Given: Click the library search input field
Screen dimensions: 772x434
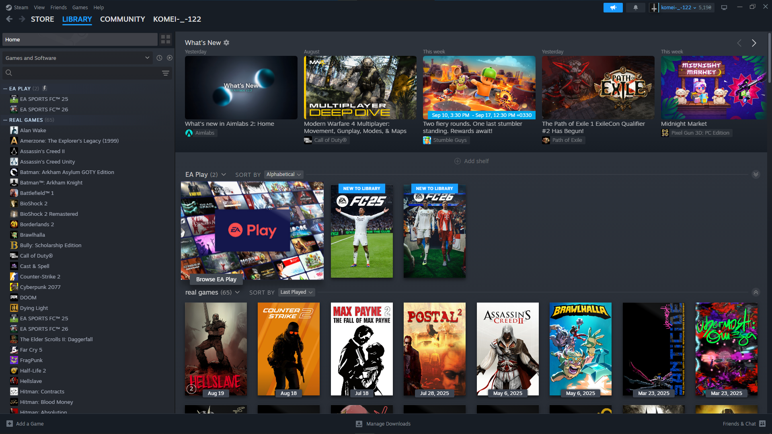Looking at the screenshot, I should tap(86, 73).
